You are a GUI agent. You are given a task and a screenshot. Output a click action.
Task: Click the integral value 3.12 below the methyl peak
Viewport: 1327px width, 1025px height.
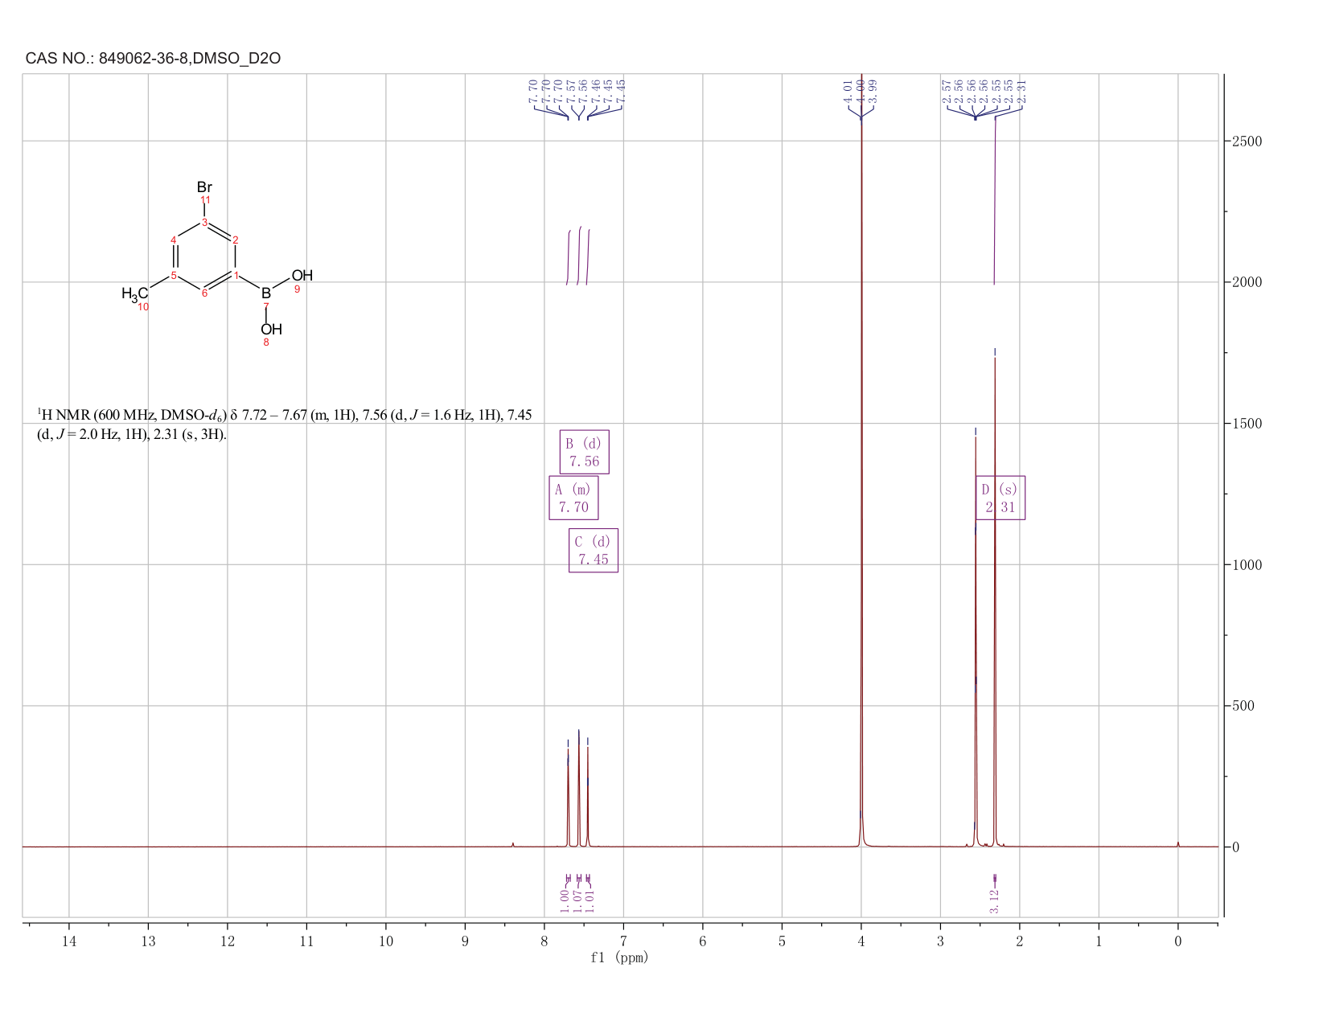(995, 900)
